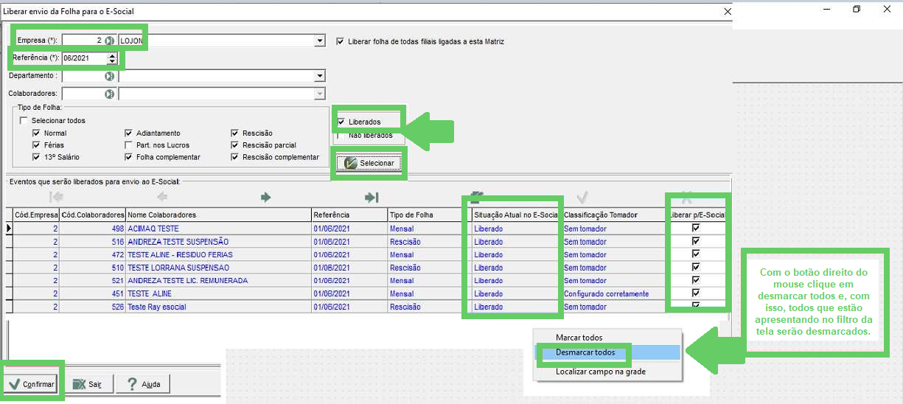Jump to last record in grid navigator
Screen dimensions: 903x404
(372, 197)
